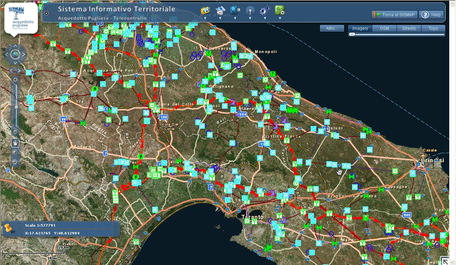The image size is (456, 265).
Task: Switch to the Imagery basemap
Action: coord(360,28)
